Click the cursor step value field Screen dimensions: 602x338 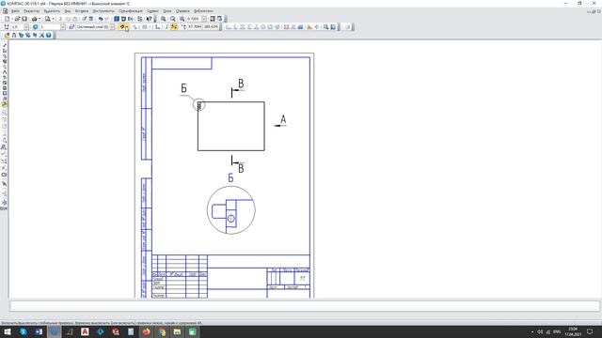click(x=17, y=27)
